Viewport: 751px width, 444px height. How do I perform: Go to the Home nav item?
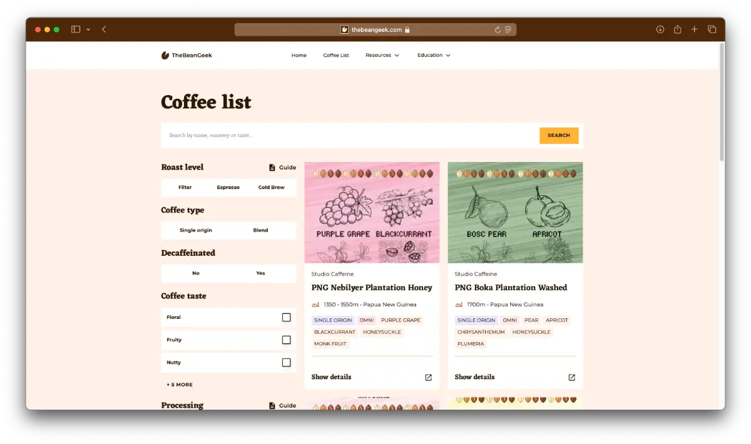(299, 55)
